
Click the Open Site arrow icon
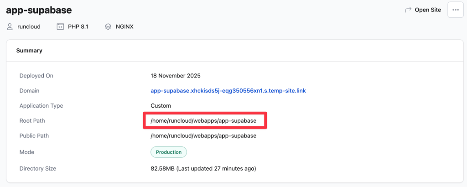click(x=408, y=10)
